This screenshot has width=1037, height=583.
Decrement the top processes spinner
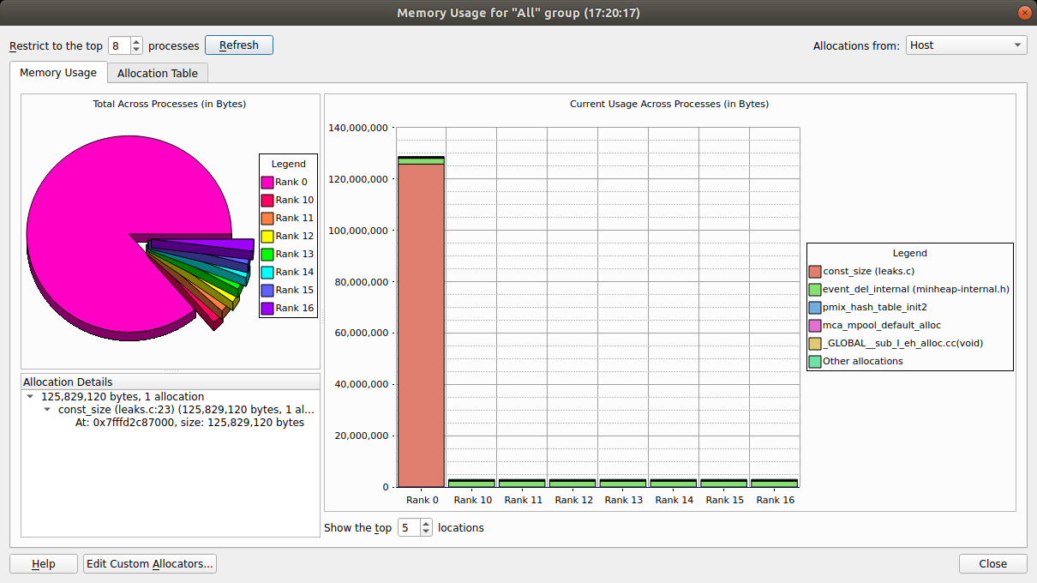pyautogui.click(x=135, y=49)
